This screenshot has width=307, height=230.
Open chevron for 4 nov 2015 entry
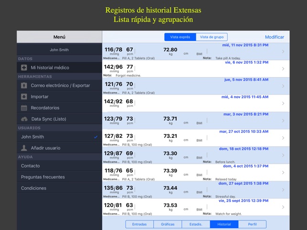(283, 104)
